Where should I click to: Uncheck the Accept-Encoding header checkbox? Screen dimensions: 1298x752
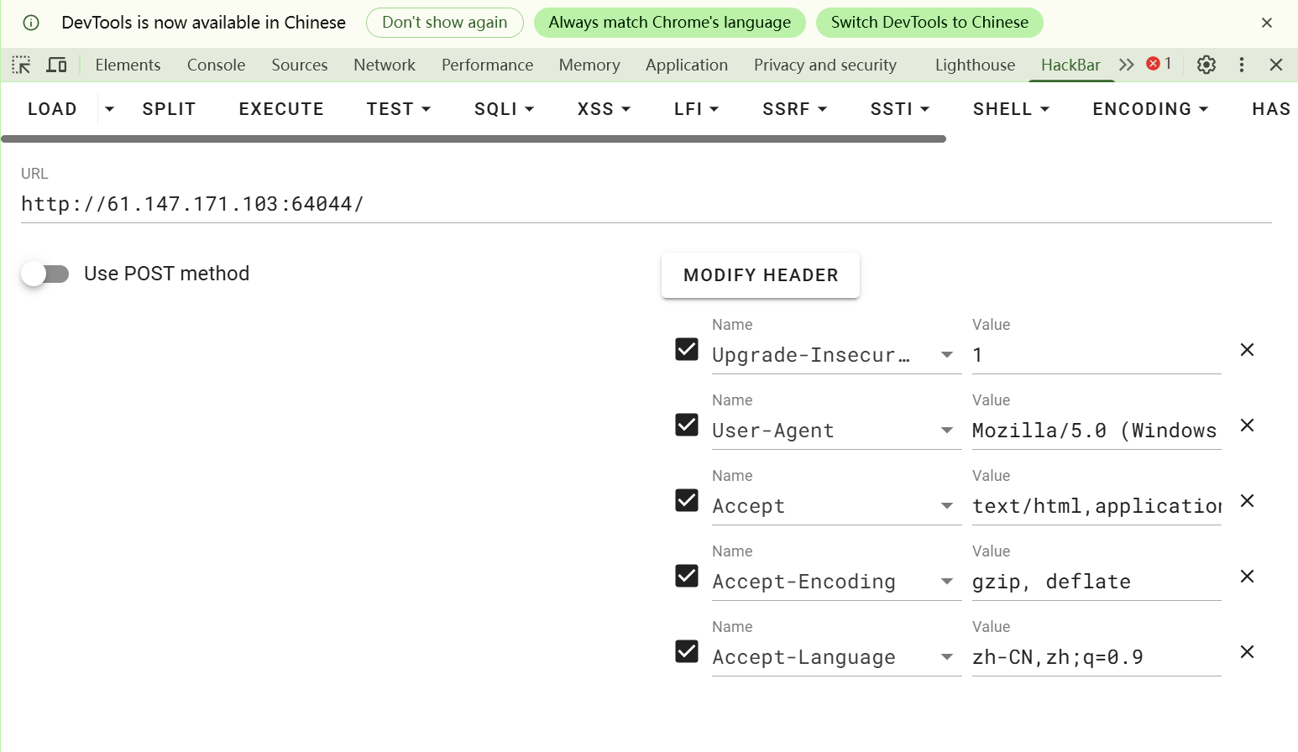(687, 576)
